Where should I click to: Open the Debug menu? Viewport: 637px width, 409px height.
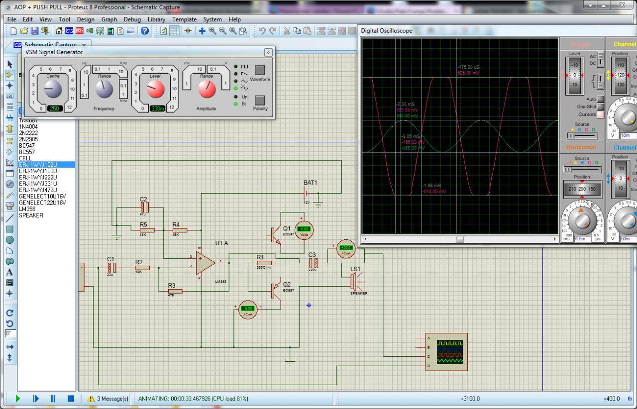(132, 19)
